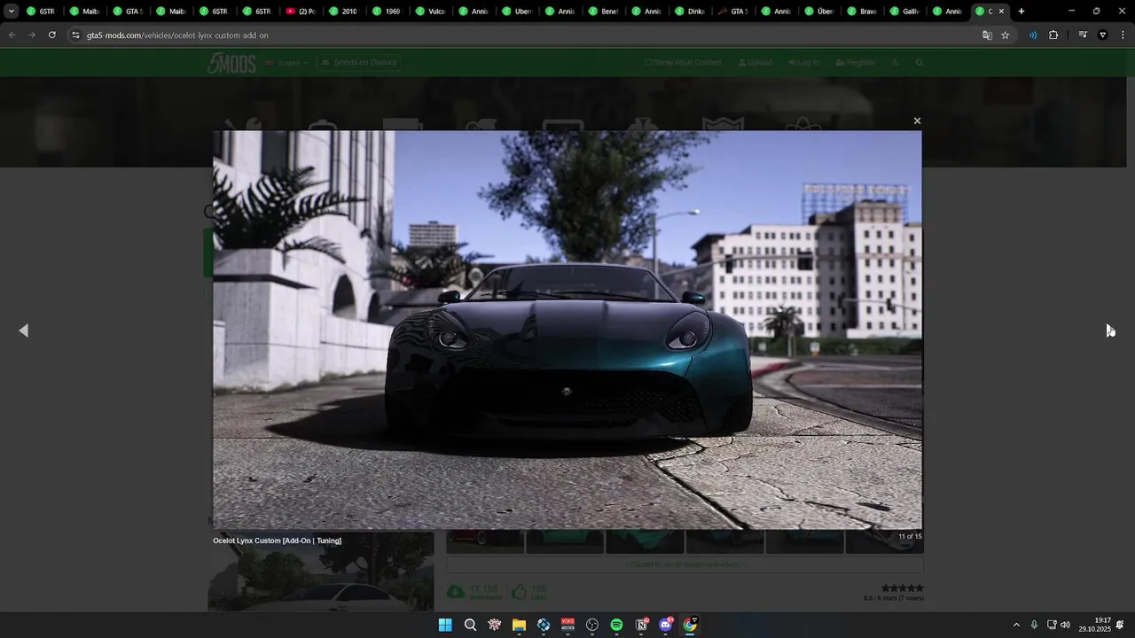Screen dimensions: 1135x638
Task: Click the Chrome icon in taskbar
Action: coord(690,625)
